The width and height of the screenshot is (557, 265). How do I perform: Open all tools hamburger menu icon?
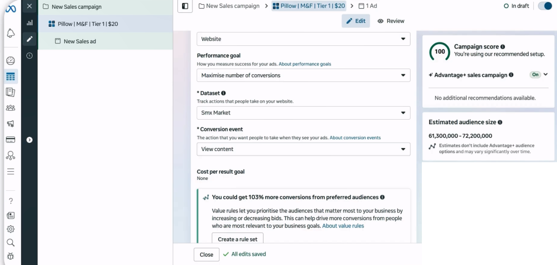pos(11,172)
